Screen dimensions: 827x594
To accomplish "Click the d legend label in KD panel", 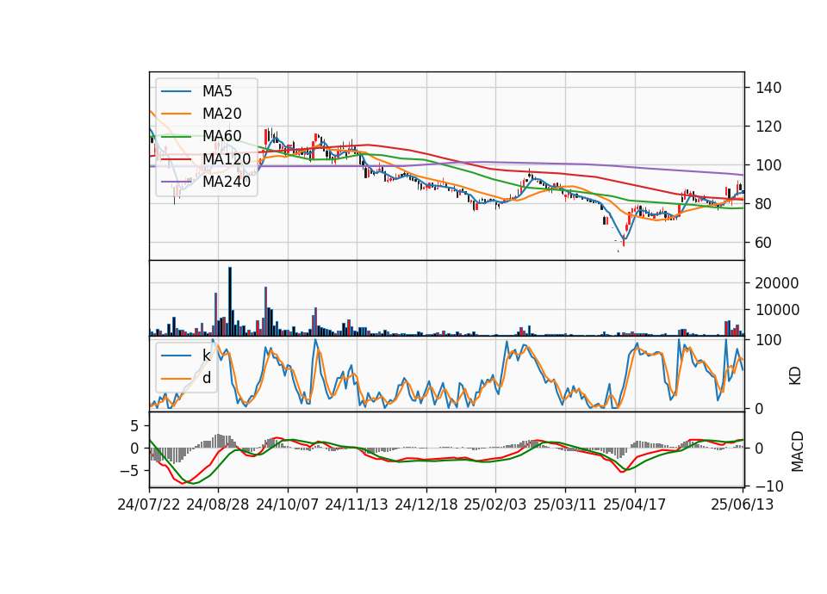I will tap(207, 378).
